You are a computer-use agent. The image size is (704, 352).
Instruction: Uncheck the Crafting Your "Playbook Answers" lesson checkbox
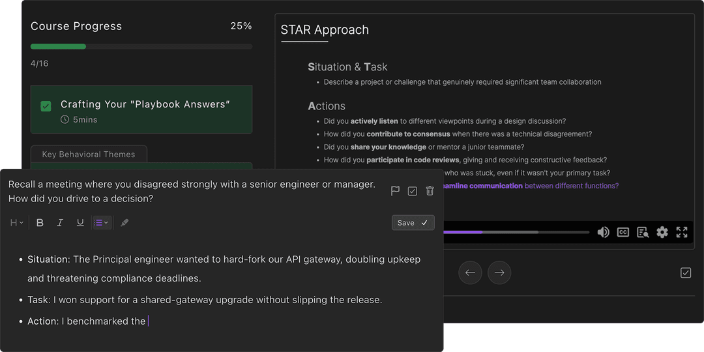coord(46,106)
